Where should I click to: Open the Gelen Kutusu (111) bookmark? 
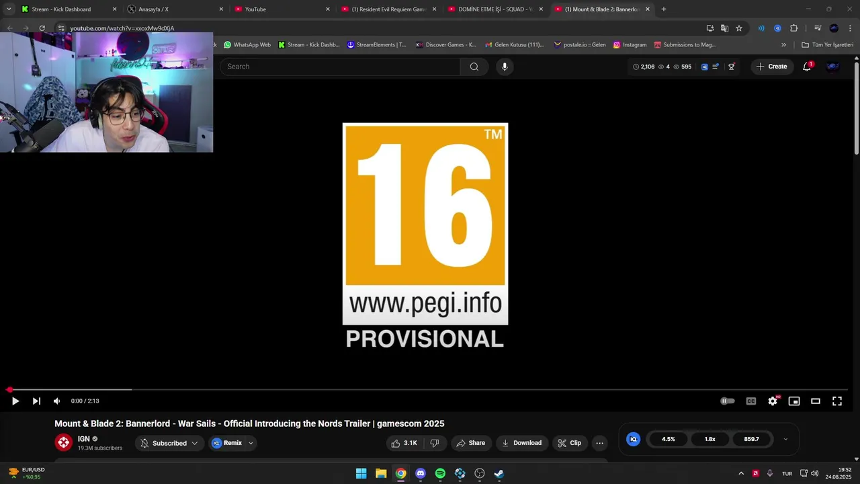point(514,45)
